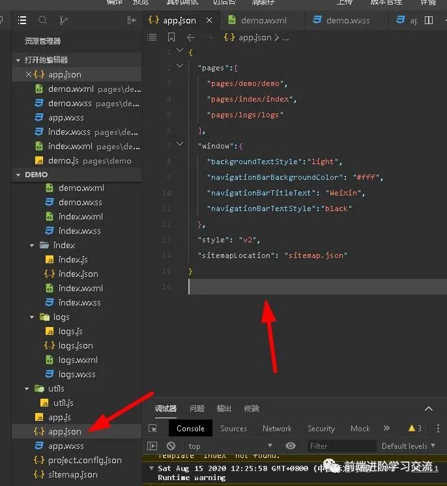Viewport: 447px width, 486px height.
Task: Click the warning count icon showing 3
Action: point(414,428)
